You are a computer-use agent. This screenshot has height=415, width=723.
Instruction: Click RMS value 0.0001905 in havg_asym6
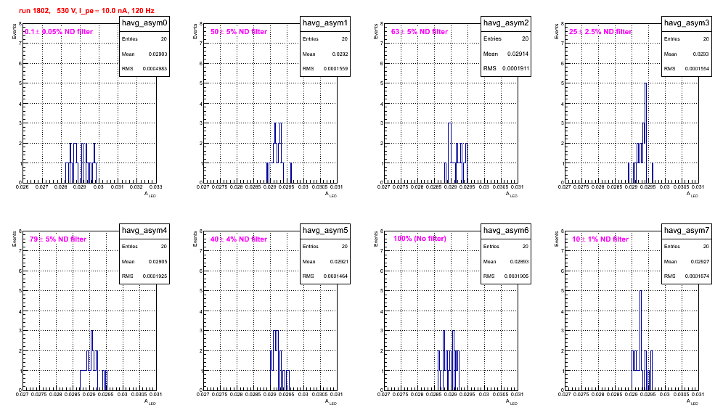pyautogui.click(x=516, y=276)
